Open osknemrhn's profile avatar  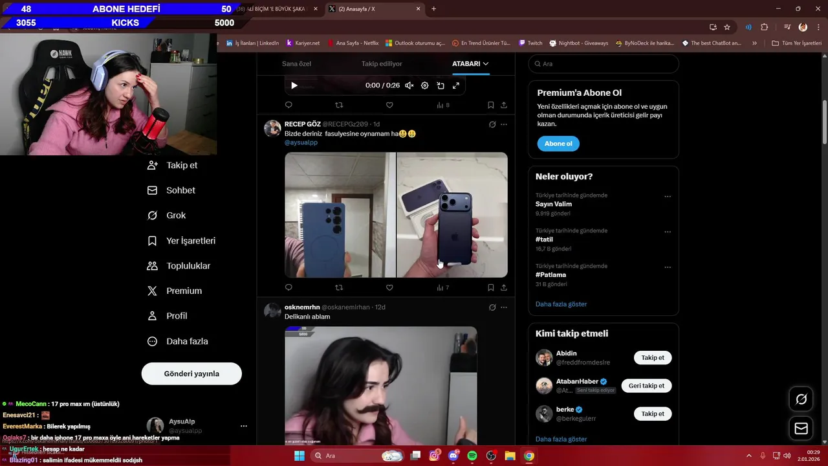click(272, 311)
